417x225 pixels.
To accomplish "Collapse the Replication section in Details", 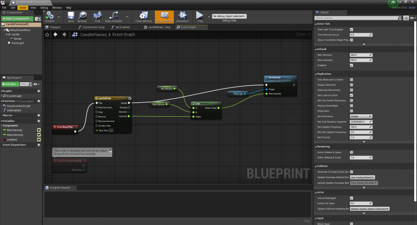I will click(x=316, y=74).
